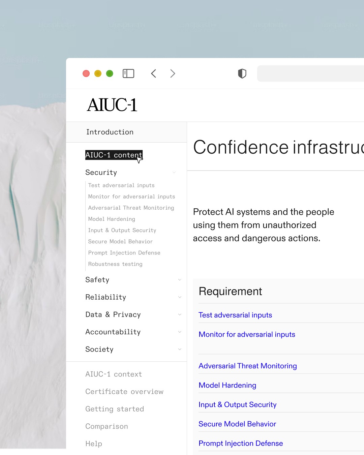
Task: Maximize window with the green button
Action: pos(110,73)
